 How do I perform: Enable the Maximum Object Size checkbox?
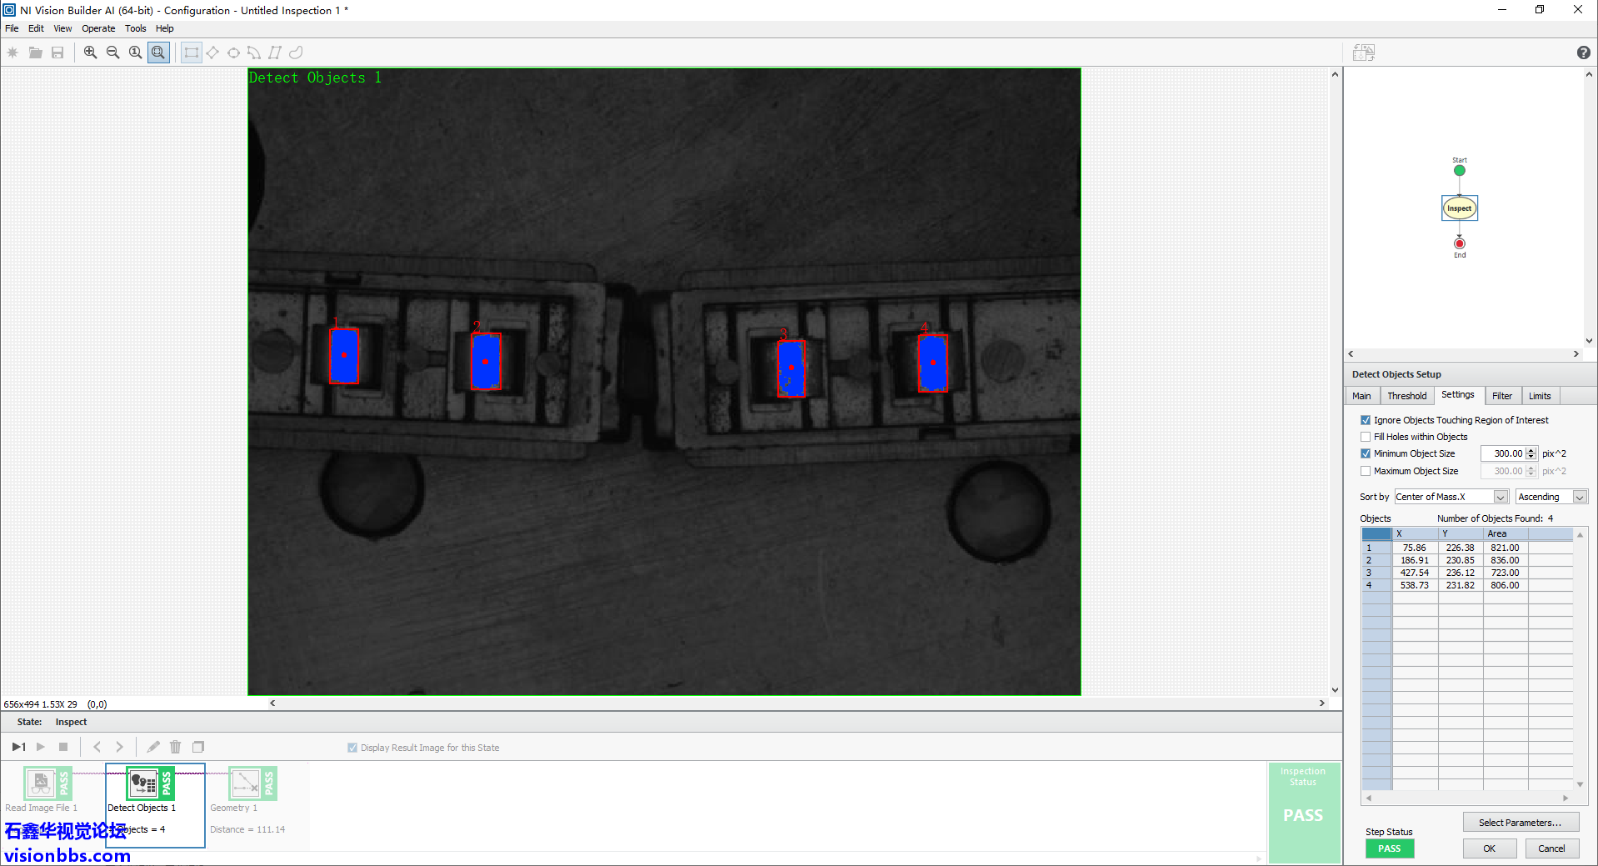click(x=1366, y=471)
